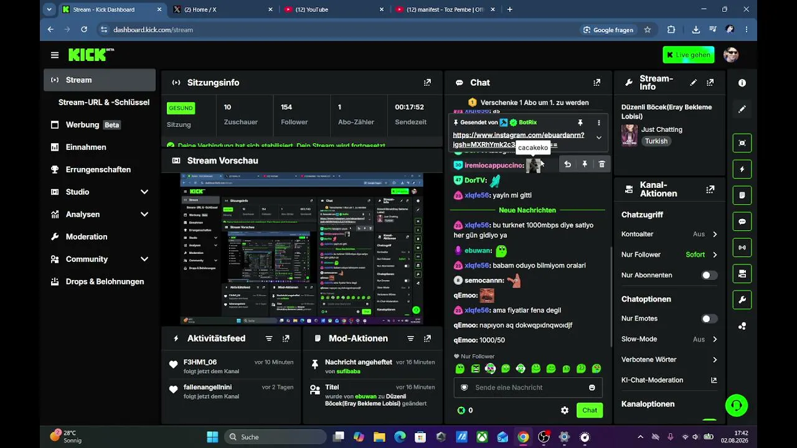Reply to iremiocappuccino's chat message
Image resolution: width=797 pixels, height=448 pixels.
[x=567, y=164]
